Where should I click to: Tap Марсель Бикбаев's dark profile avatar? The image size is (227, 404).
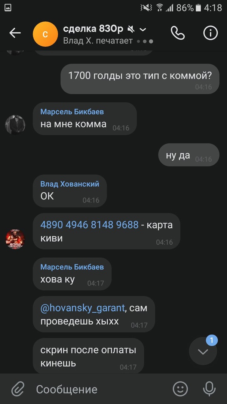pyautogui.click(x=15, y=125)
